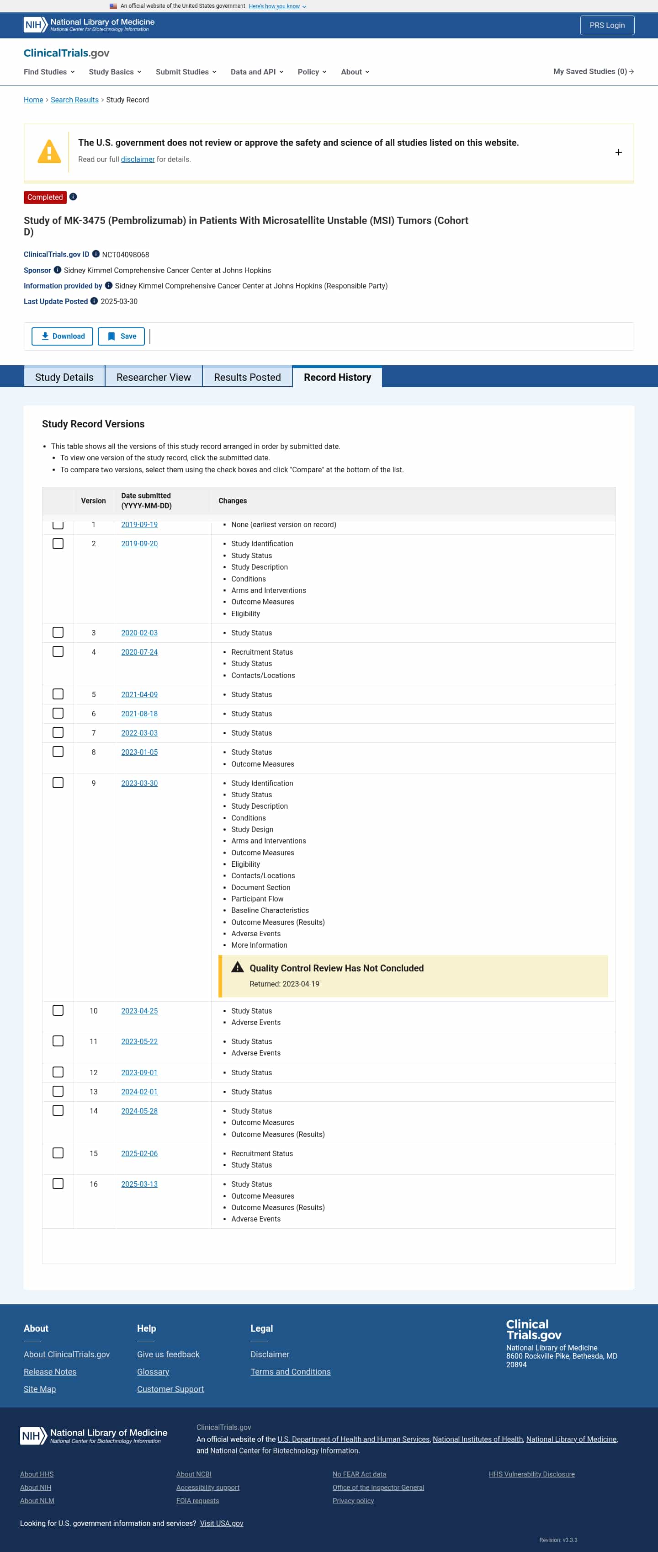Image resolution: width=658 pixels, height=1552 pixels.
Task: Open the Site Map footer link
Action: (x=40, y=1389)
